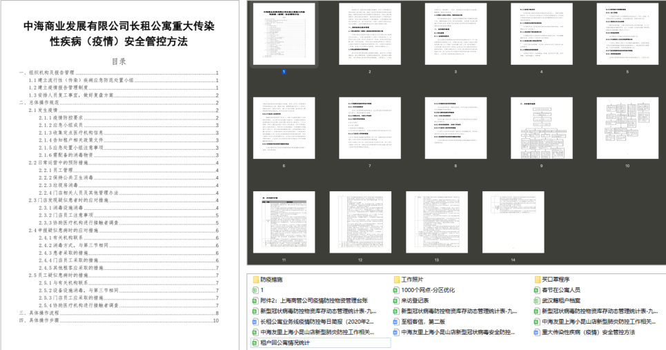Jump to contents entry 2.4.3 患者采取的措施

pyautogui.click(x=128, y=253)
